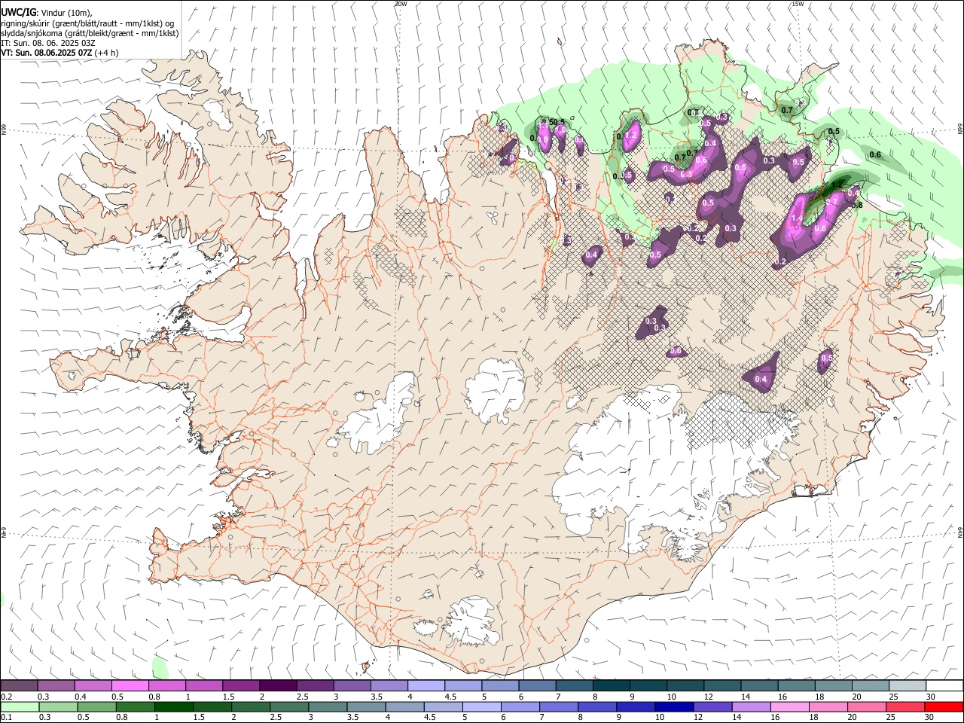Click the 'VT: Sun. 08.06.2025 07Z' valid time
Image resolution: width=964 pixels, height=723 pixels.
point(47,53)
